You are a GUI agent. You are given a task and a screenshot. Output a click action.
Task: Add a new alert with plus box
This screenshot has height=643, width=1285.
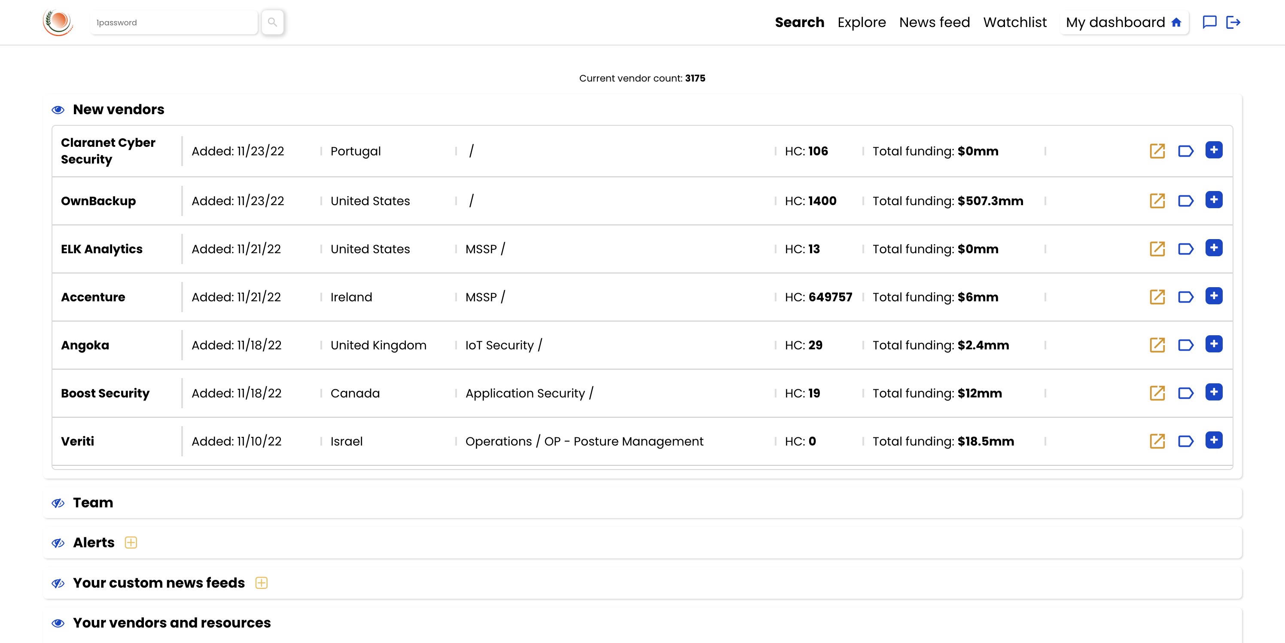pyautogui.click(x=131, y=542)
